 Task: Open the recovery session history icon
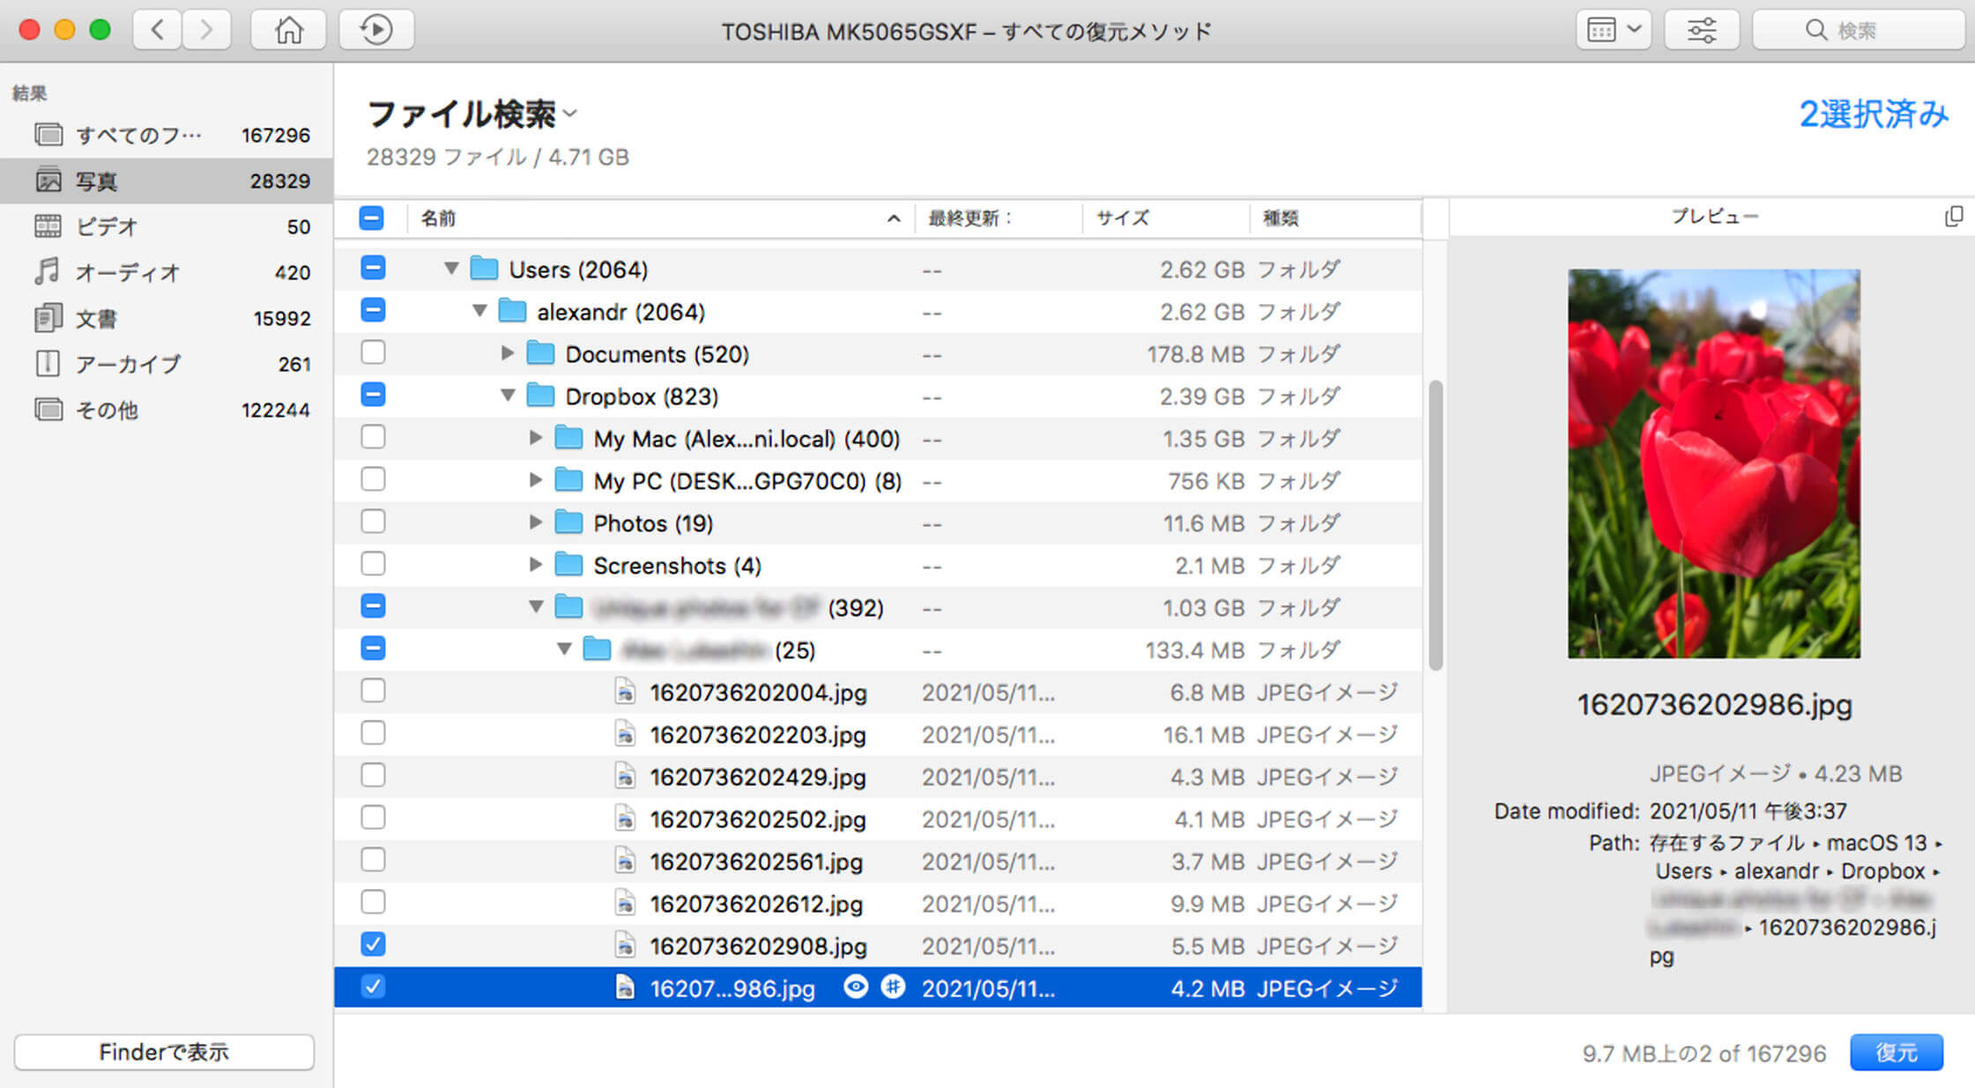coord(376,29)
